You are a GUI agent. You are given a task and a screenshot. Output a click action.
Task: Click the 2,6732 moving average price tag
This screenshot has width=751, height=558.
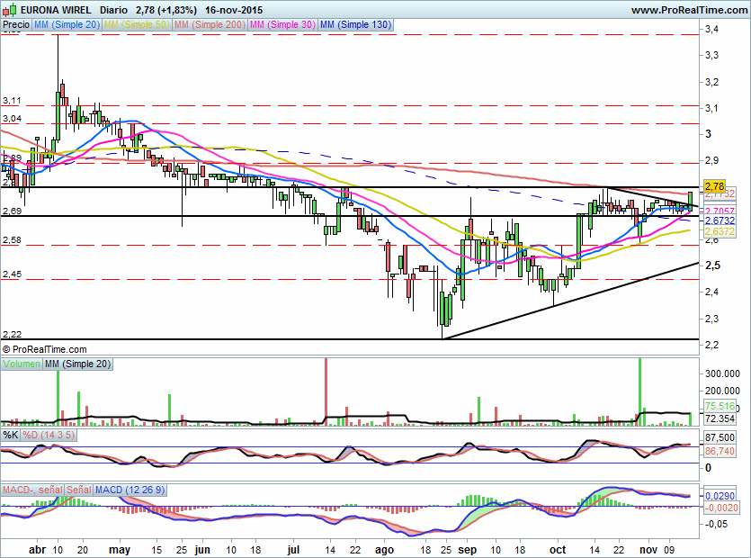(720, 220)
